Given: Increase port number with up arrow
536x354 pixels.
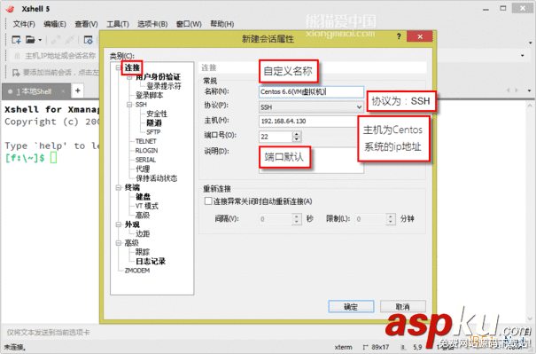Looking at the screenshot, I should coord(297,134).
